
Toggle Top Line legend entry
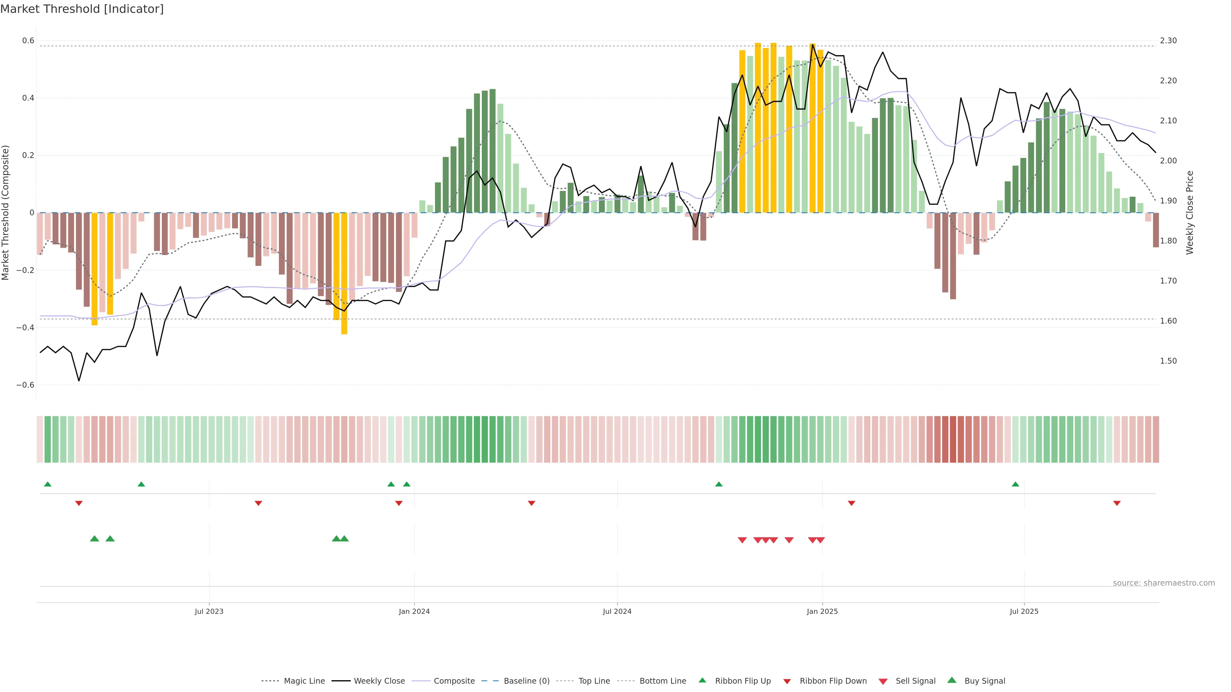pyautogui.click(x=594, y=681)
